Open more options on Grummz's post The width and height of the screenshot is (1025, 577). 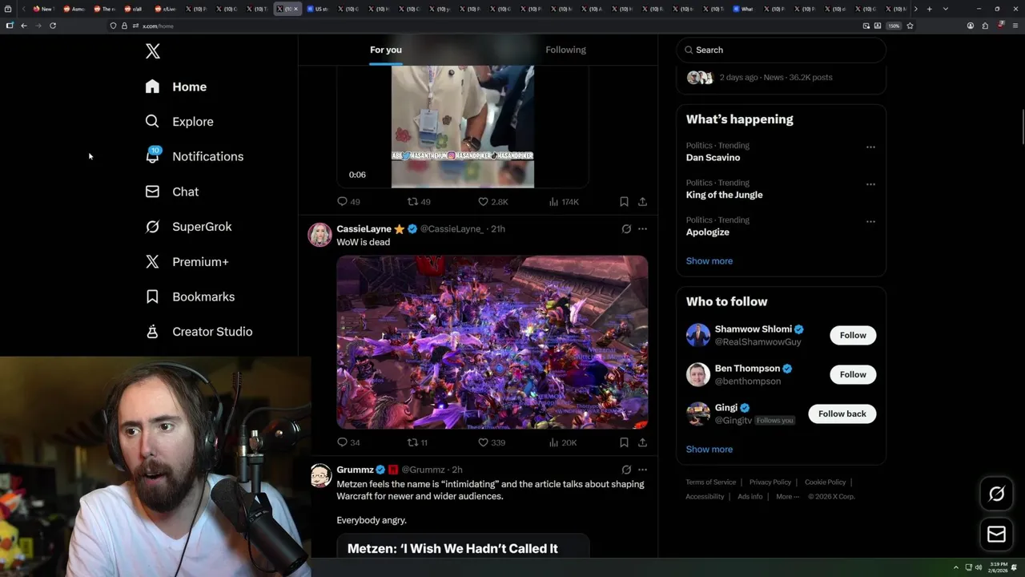click(642, 470)
